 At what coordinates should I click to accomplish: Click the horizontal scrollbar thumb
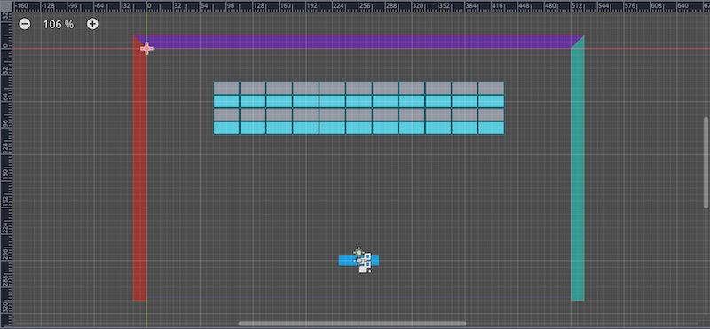[x=351, y=324]
